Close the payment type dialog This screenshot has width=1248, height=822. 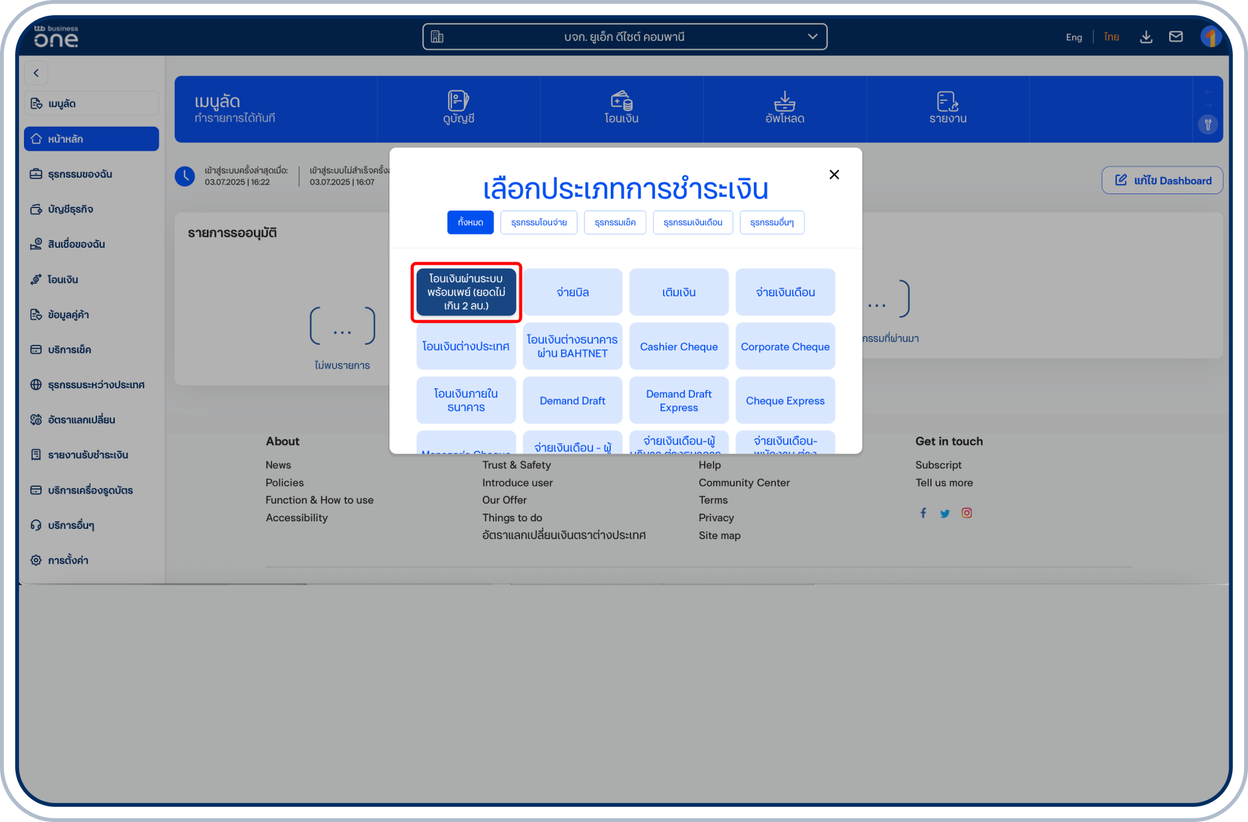point(834,175)
